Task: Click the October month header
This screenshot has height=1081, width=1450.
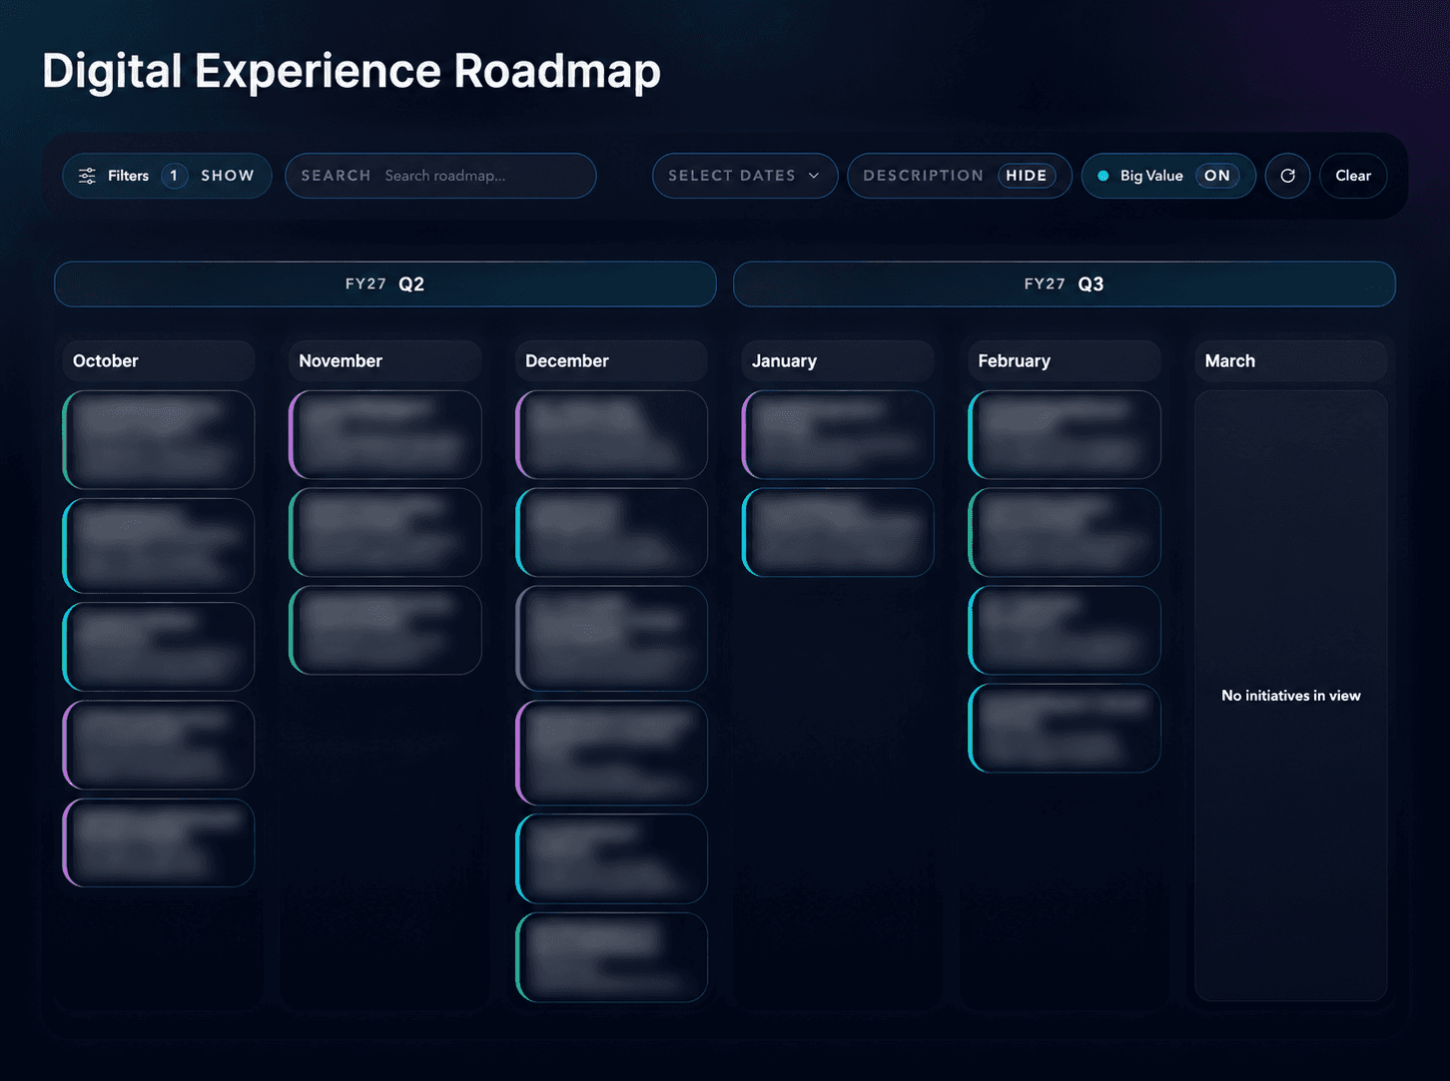Action: click(x=159, y=361)
